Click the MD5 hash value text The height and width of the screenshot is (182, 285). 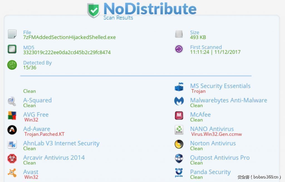click(x=67, y=52)
